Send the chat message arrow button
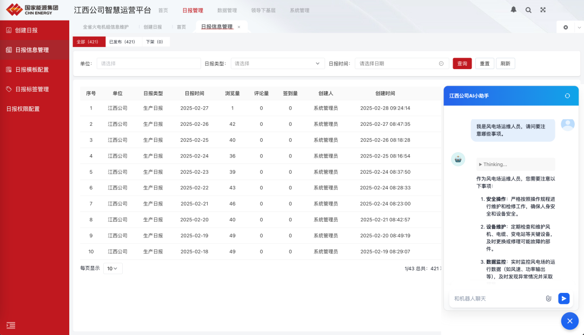This screenshot has height=335, width=584. coord(563,299)
